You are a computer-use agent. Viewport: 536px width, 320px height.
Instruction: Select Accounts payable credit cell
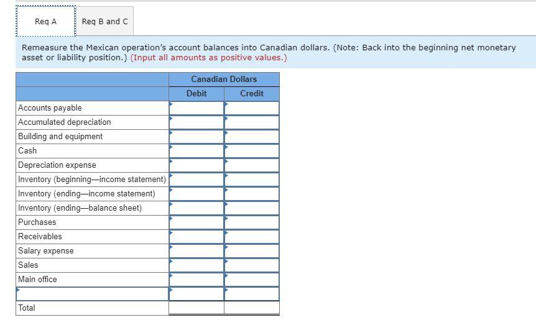click(252, 108)
